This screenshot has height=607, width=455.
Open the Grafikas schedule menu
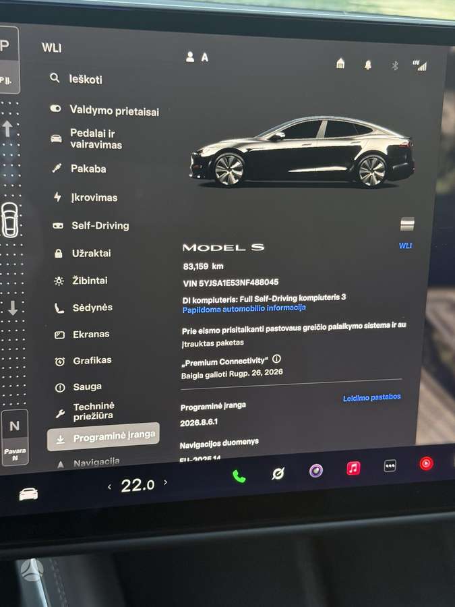83,361
